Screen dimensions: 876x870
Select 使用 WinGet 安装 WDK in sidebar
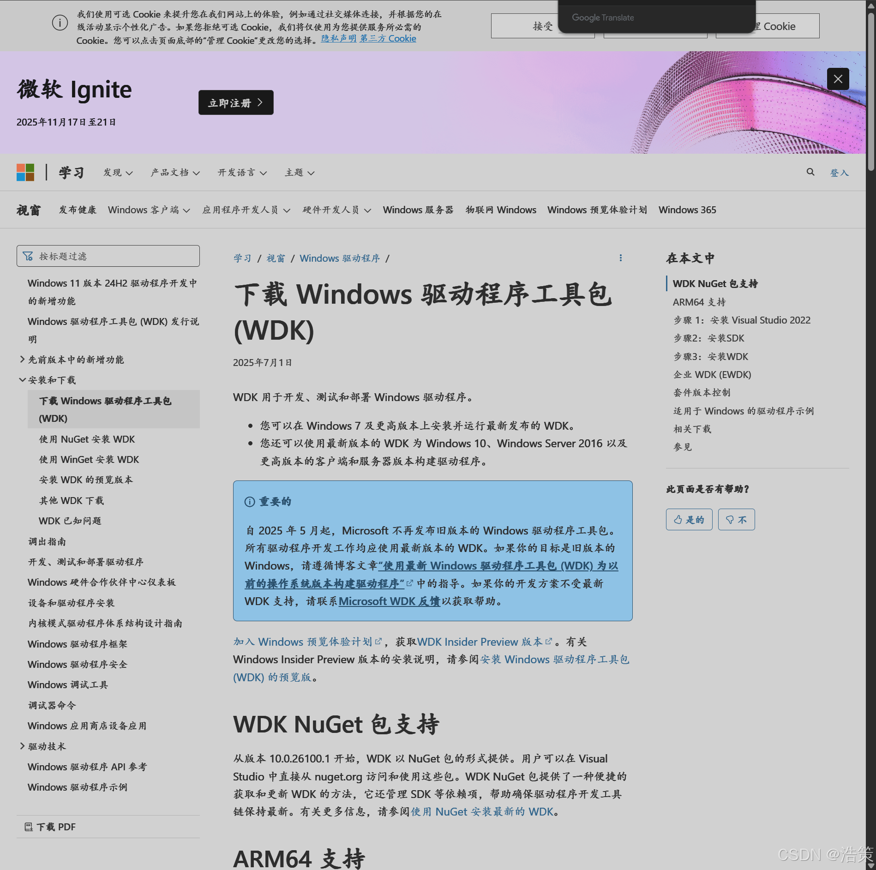pyautogui.click(x=89, y=460)
